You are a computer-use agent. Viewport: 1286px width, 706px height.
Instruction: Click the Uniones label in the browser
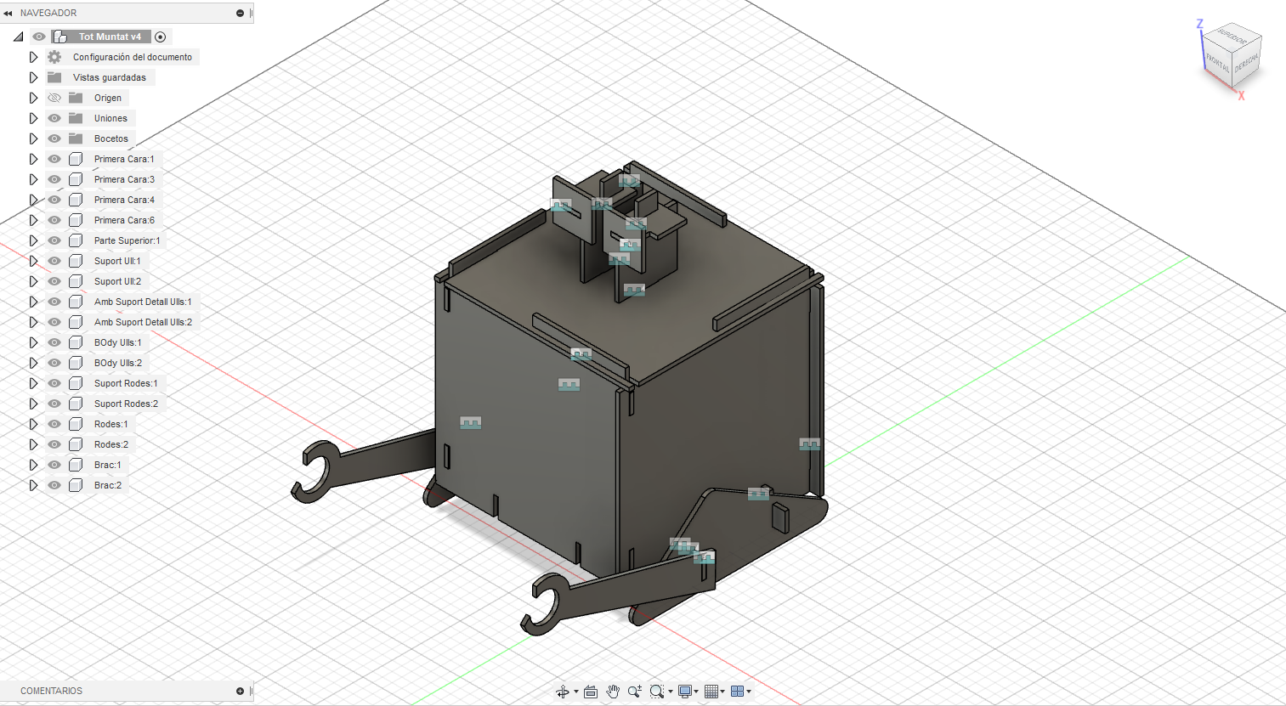tap(110, 118)
